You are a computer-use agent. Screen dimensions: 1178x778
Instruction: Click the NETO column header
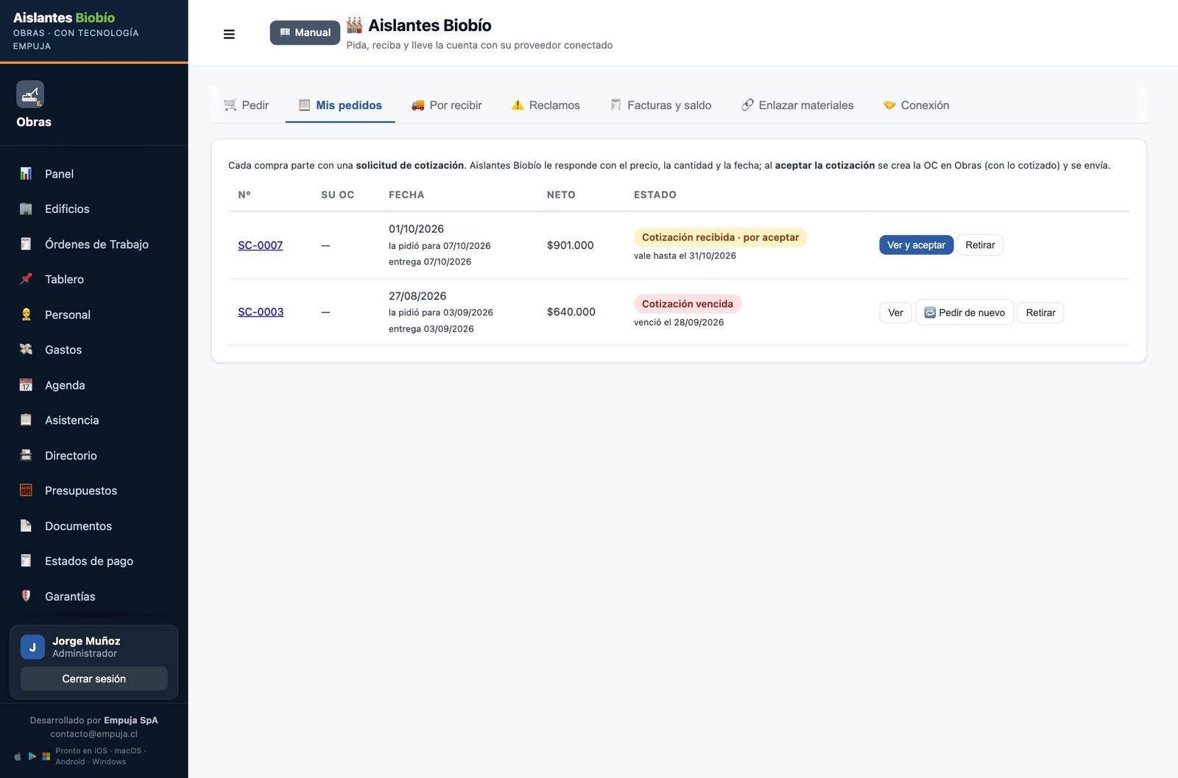coord(561,194)
